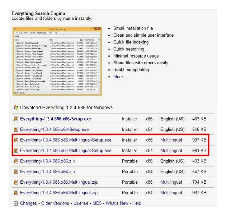Click Installer label in x64-Setup.exe row
Image resolution: width=226 pixels, height=216 pixels.
(129, 129)
